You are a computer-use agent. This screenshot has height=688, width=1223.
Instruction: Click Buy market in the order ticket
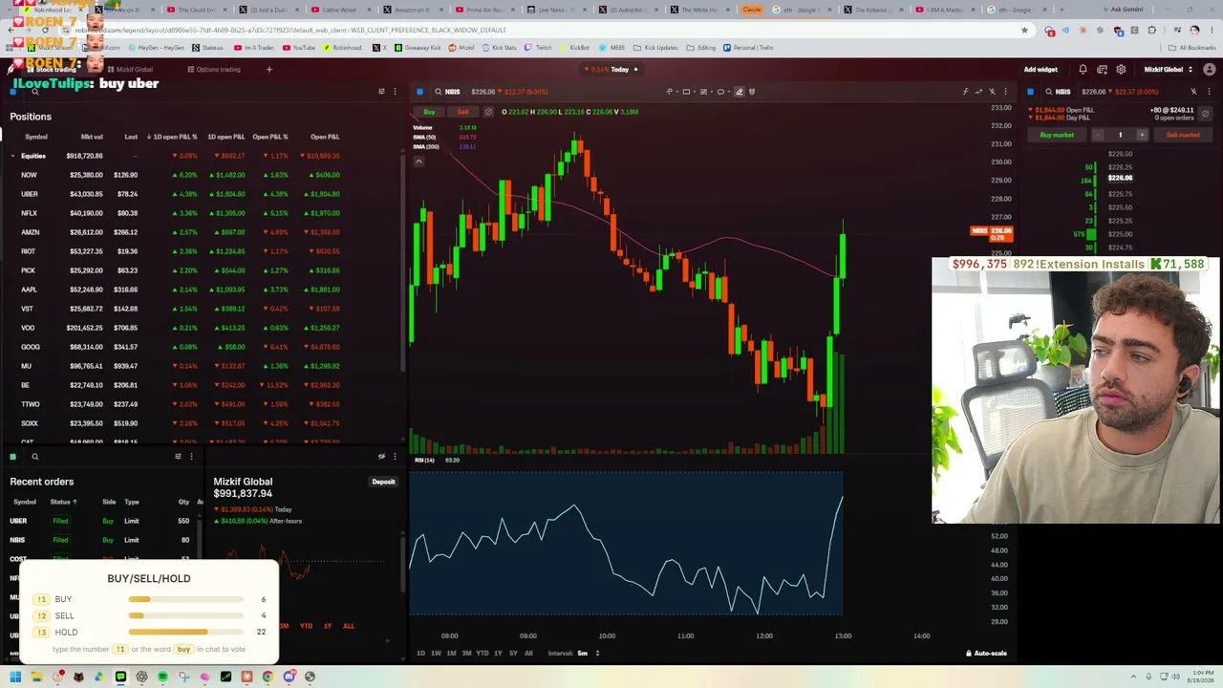coord(1057,135)
